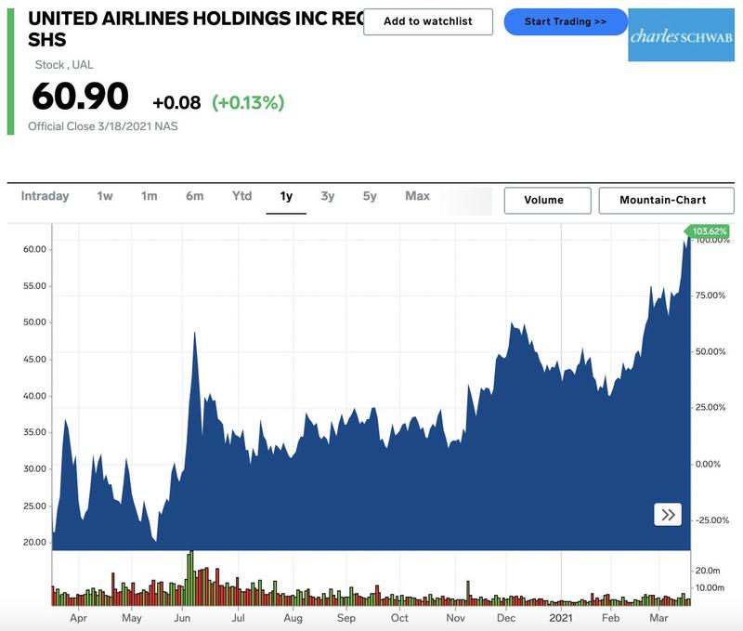This screenshot has height=631, width=743.
Task: Switch to Ytd timeframe
Action: click(241, 196)
